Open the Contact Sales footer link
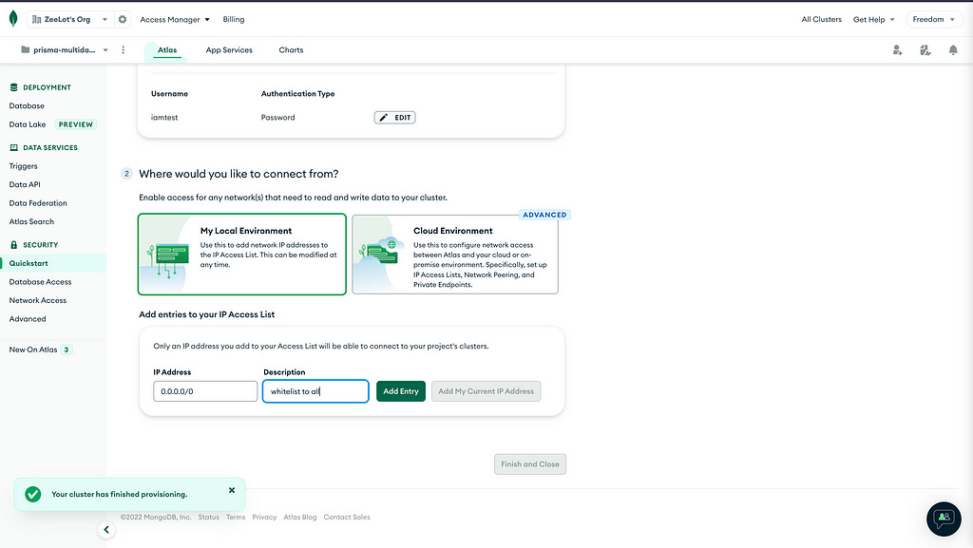This screenshot has height=548, width=973. click(x=346, y=517)
